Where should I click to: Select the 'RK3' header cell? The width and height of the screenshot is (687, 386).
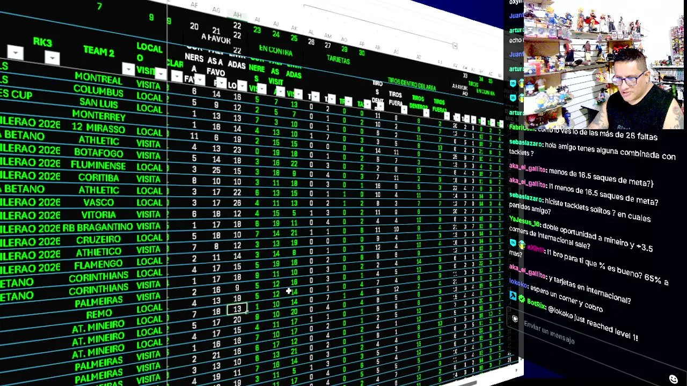tap(42, 42)
